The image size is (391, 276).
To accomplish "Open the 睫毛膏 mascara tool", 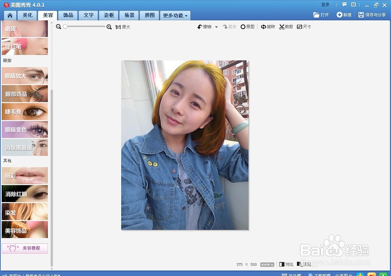I will pos(24,111).
